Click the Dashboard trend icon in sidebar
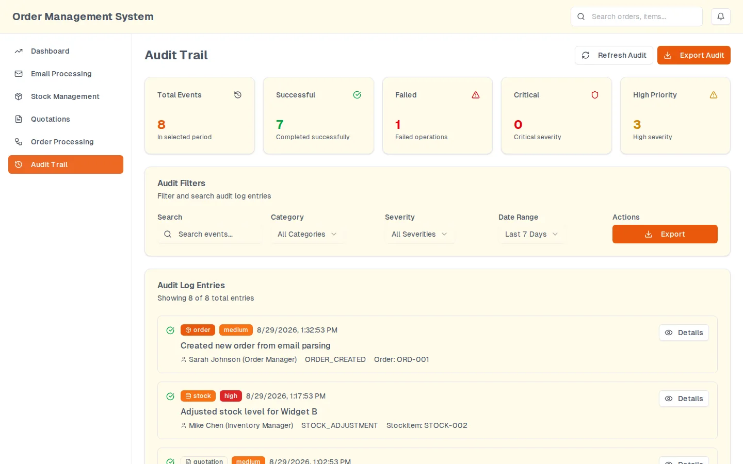Image resolution: width=743 pixels, height=464 pixels. pyautogui.click(x=19, y=51)
